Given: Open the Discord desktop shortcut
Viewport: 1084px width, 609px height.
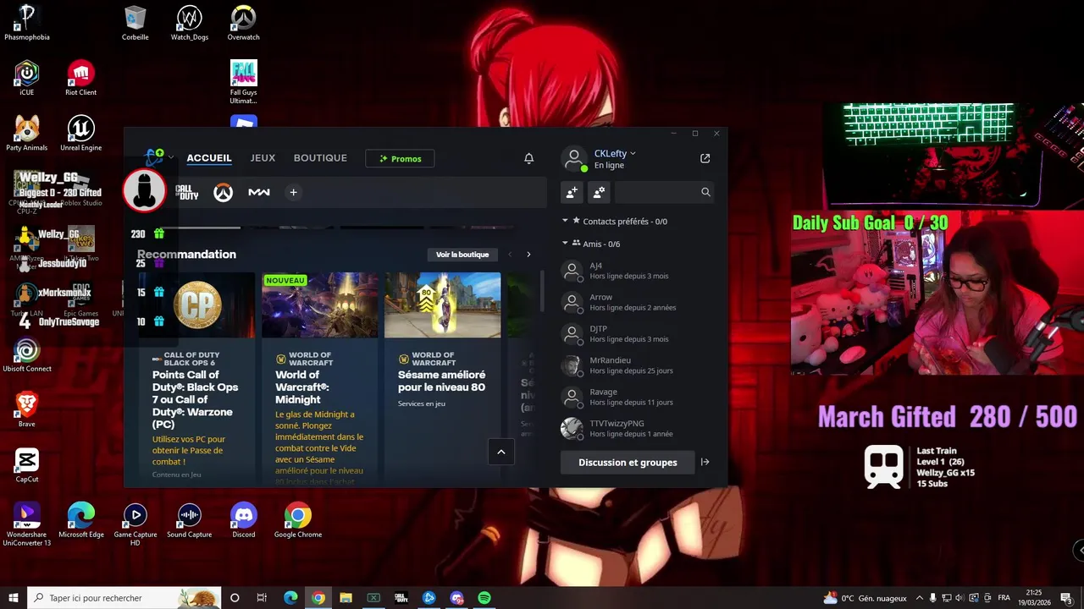Looking at the screenshot, I should click(244, 520).
